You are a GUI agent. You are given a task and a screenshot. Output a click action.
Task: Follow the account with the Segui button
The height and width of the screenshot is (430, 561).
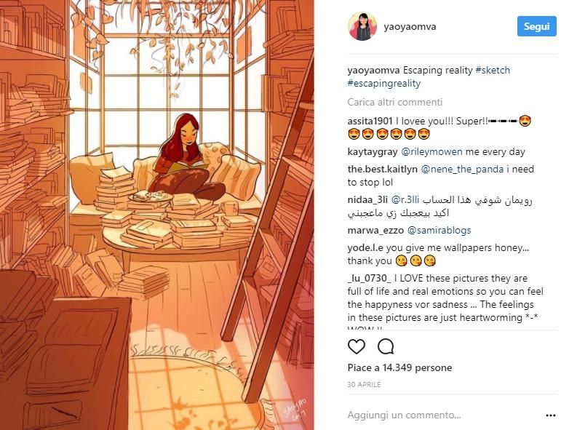tap(536, 26)
